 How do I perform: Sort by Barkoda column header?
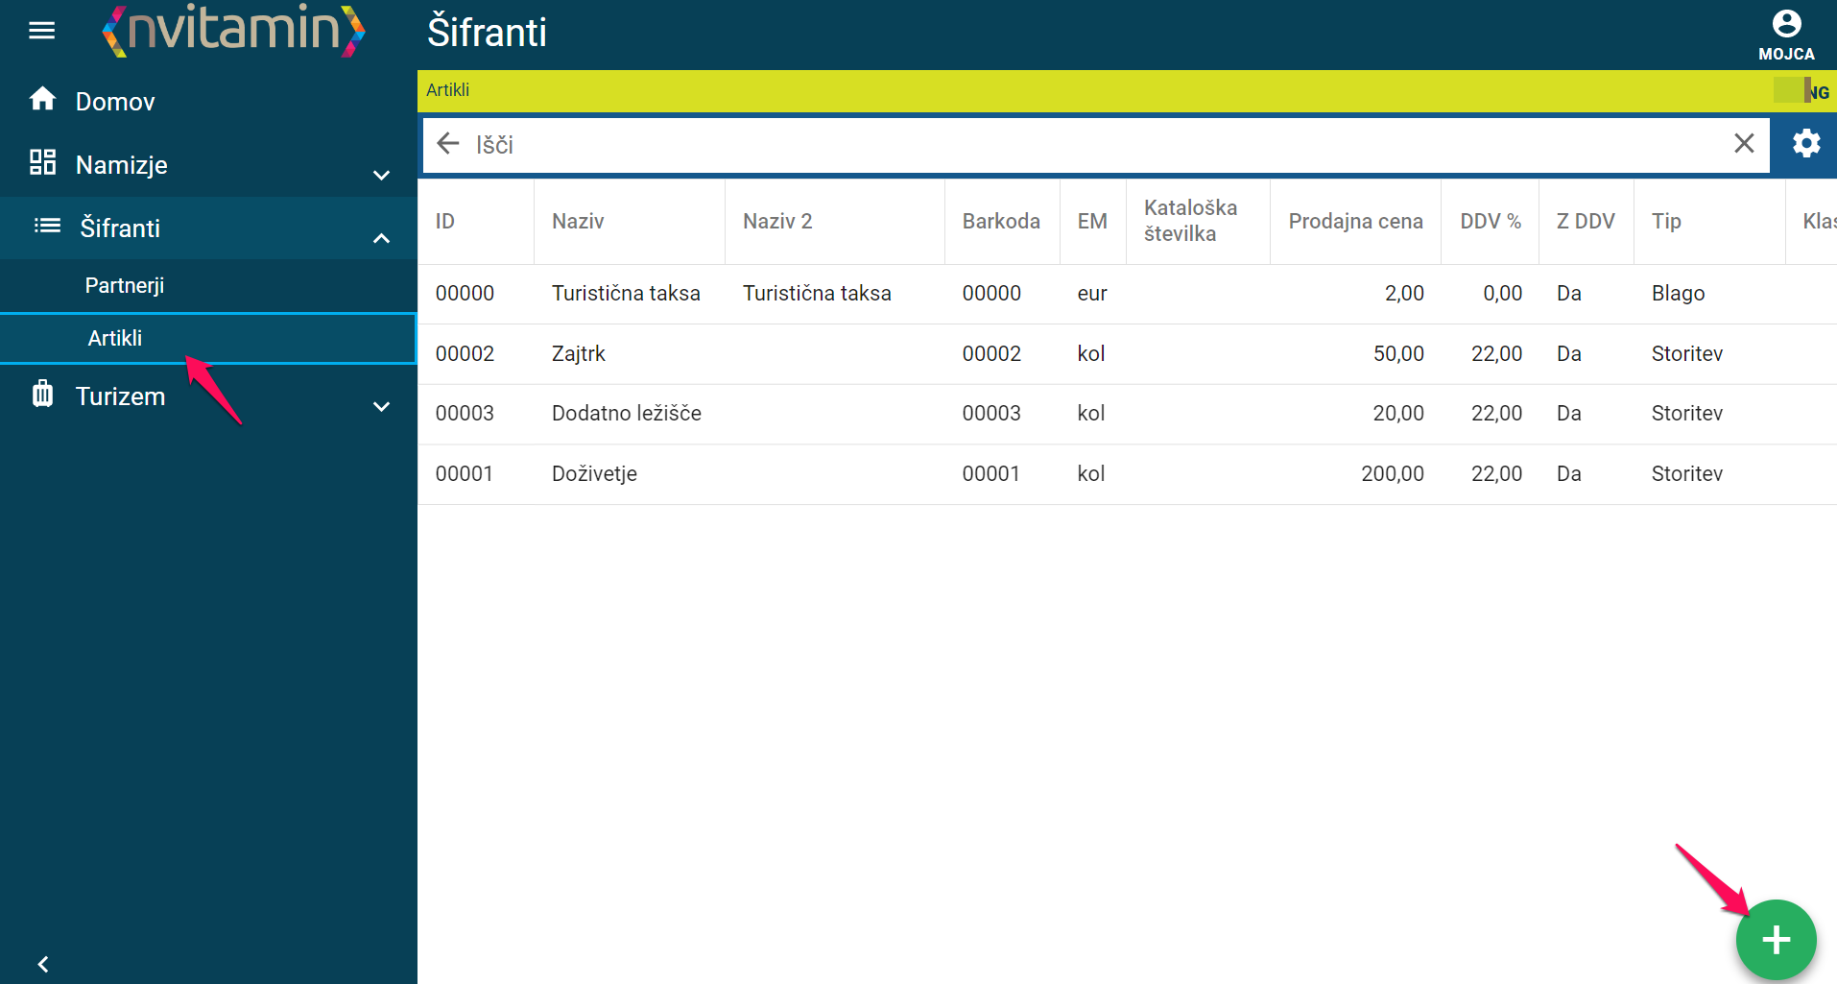(1001, 222)
